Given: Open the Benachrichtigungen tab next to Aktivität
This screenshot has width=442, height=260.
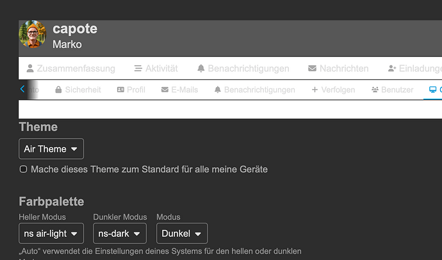Looking at the screenshot, I should (243, 69).
